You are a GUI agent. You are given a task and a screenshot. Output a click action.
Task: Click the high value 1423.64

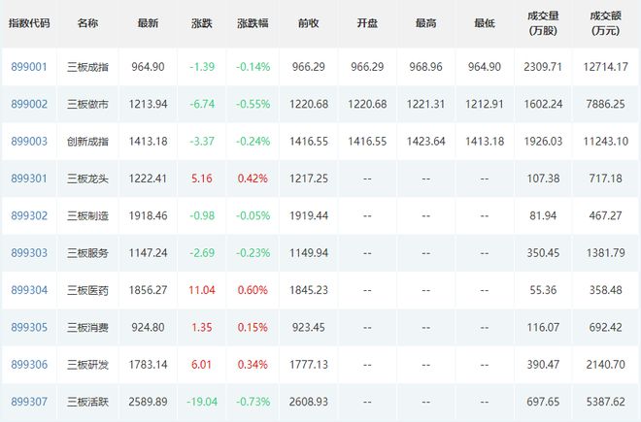click(425, 142)
